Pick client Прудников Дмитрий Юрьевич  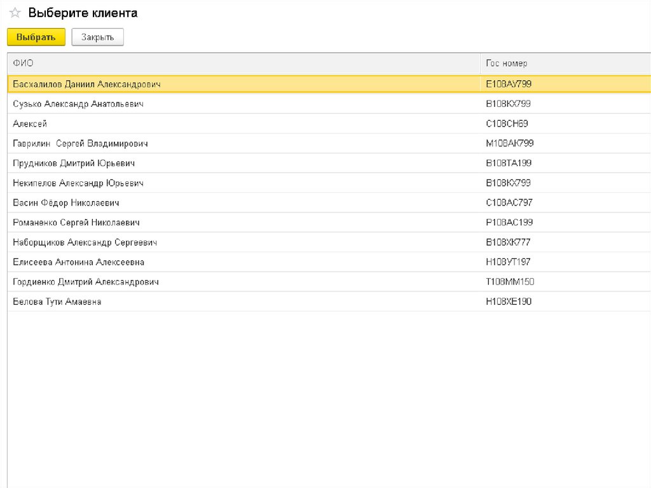coord(74,163)
